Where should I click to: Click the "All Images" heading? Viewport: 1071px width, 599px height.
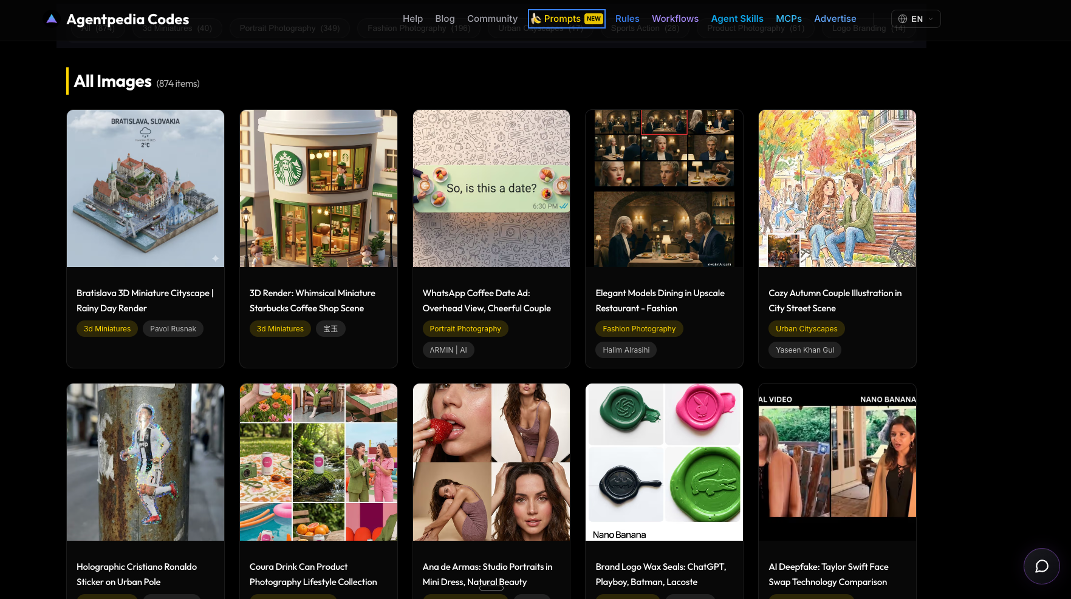point(112,81)
